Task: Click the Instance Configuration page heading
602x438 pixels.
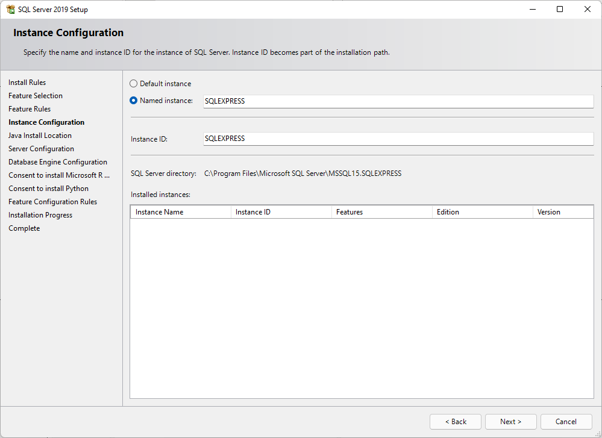Action: 68,33
